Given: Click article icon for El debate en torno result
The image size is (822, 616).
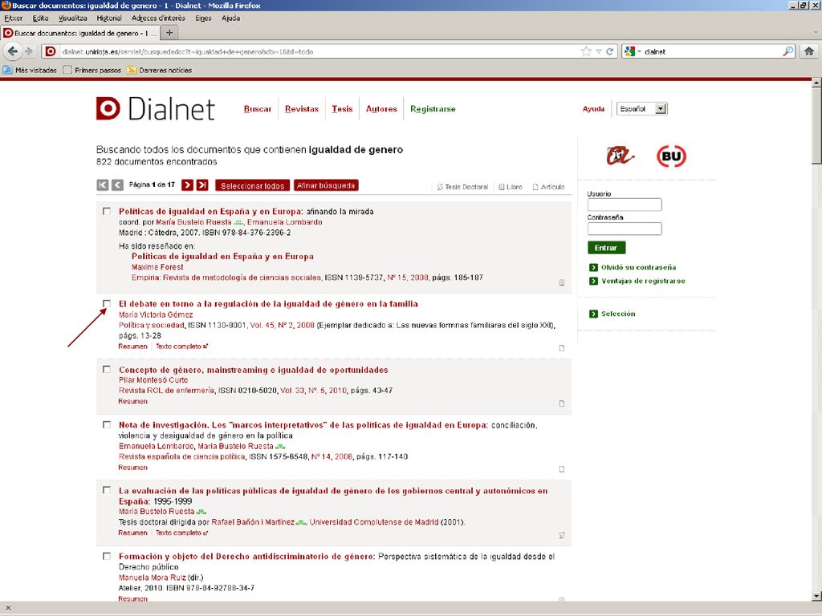Looking at the screenshot, I should tap(561, 348).
